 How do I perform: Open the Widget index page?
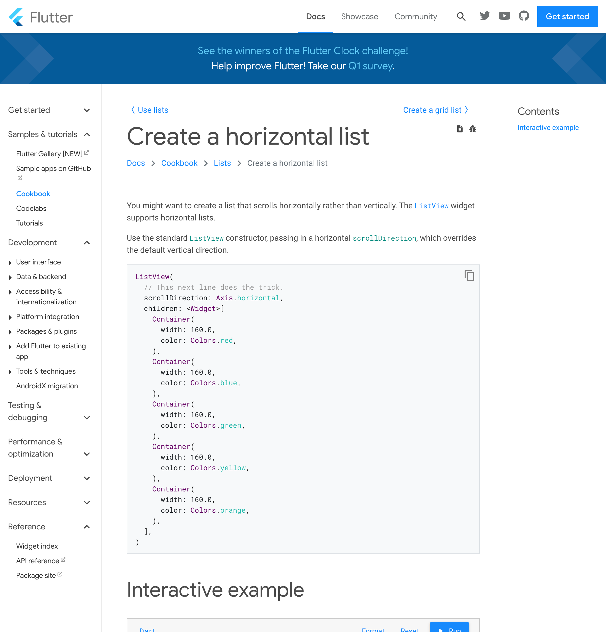[x=37, y=546]
